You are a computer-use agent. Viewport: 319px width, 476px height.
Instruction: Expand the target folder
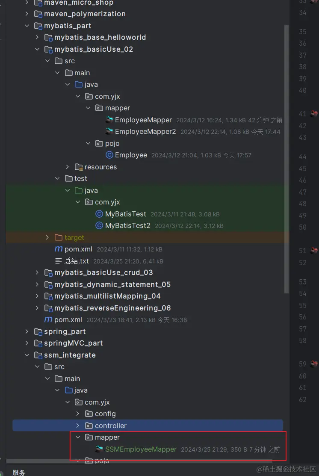click(47, 237)
